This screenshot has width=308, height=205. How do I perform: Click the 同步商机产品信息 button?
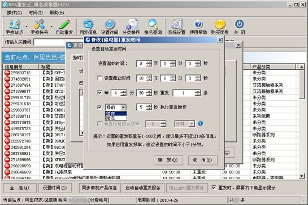point(99,188)
